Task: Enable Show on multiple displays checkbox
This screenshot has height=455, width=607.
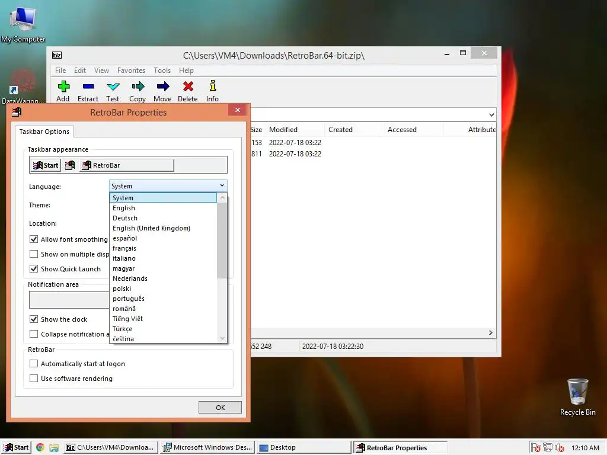Action: coord(34,254)
